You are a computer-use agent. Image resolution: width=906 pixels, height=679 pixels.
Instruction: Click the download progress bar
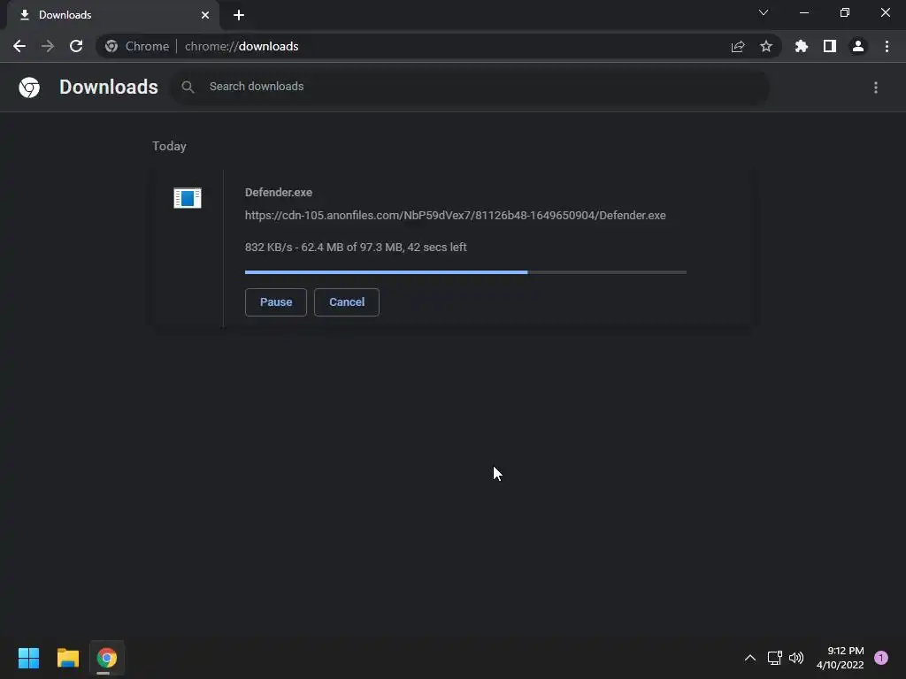[465, 272]
